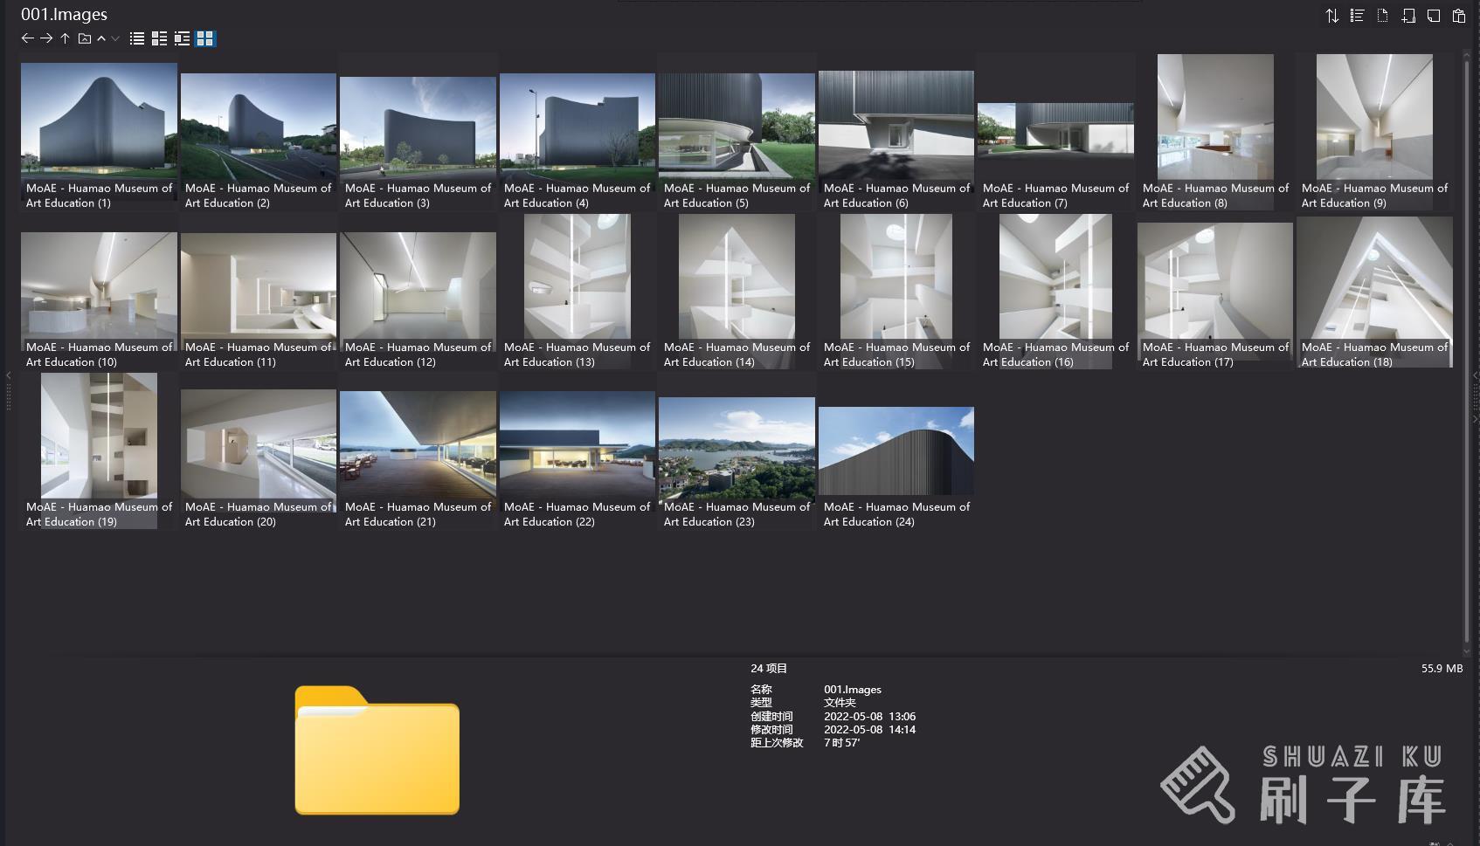Click the paste clipboard icon
This screenshot has height=846, width=1480.
coord(1459,16)
